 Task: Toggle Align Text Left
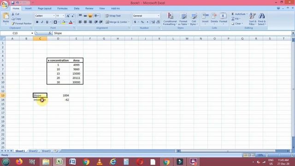[x=80, y=22]
